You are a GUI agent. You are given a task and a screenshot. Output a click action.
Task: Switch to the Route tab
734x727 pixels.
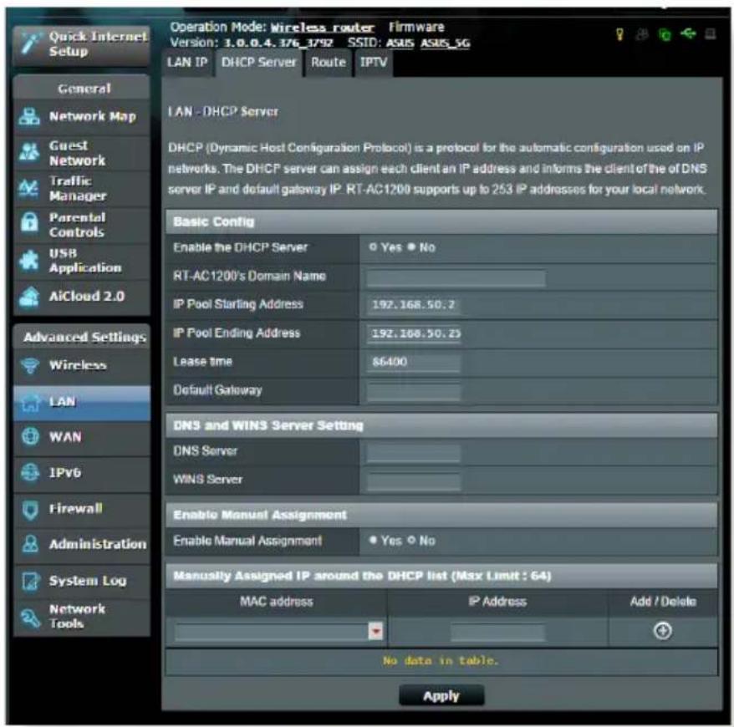[329, 62]
